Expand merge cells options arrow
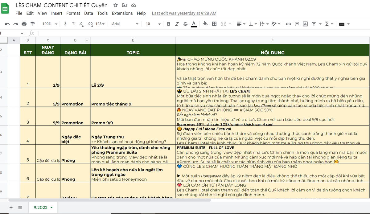This screenshot has height=214, width=370. click(x=229, y=24)
